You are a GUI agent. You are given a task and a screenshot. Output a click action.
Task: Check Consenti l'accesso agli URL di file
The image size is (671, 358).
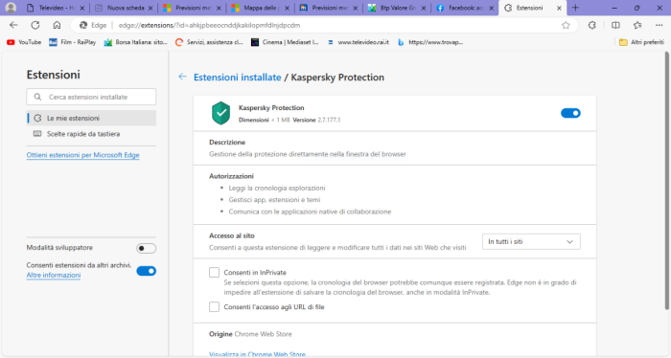click(x=214, y=306)
